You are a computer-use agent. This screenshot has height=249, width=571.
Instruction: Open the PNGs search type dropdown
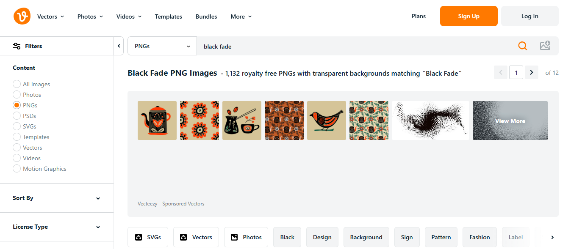[x=162, y=46]
